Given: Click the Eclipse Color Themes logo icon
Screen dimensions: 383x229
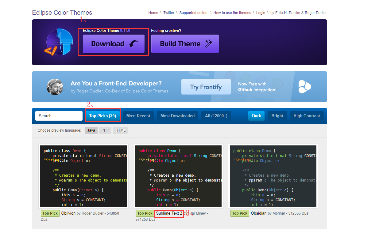Looking at the screenshot, I should point(59,42).
